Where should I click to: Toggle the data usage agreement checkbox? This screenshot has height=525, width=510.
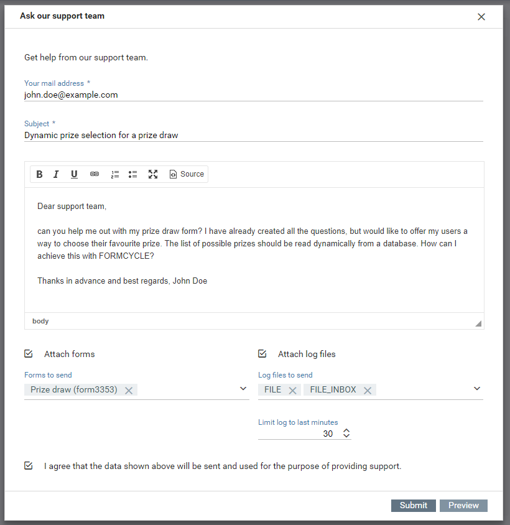click(29, 466)
